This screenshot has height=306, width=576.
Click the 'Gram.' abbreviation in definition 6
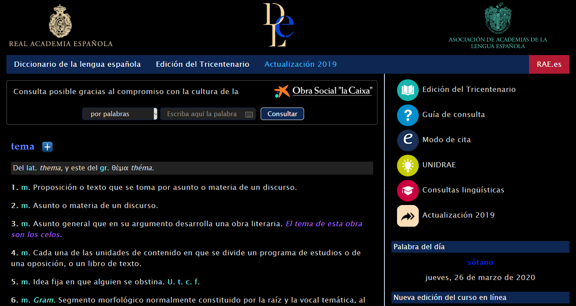(x=45, y=300)
